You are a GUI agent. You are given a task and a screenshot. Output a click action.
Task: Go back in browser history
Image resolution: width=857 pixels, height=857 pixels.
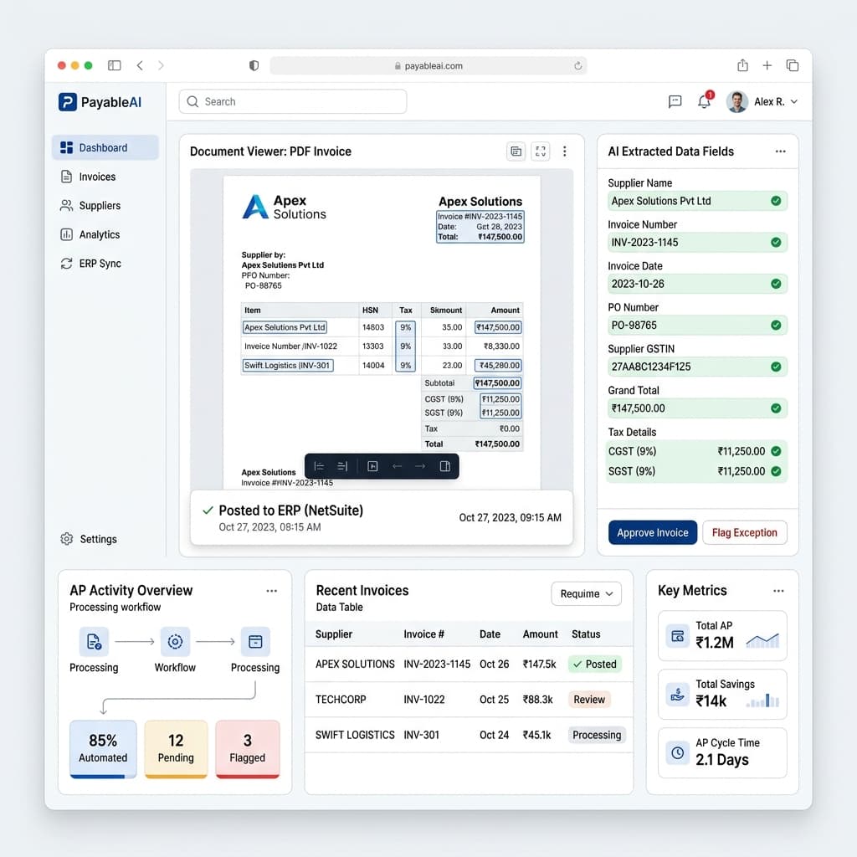[140, 65]
